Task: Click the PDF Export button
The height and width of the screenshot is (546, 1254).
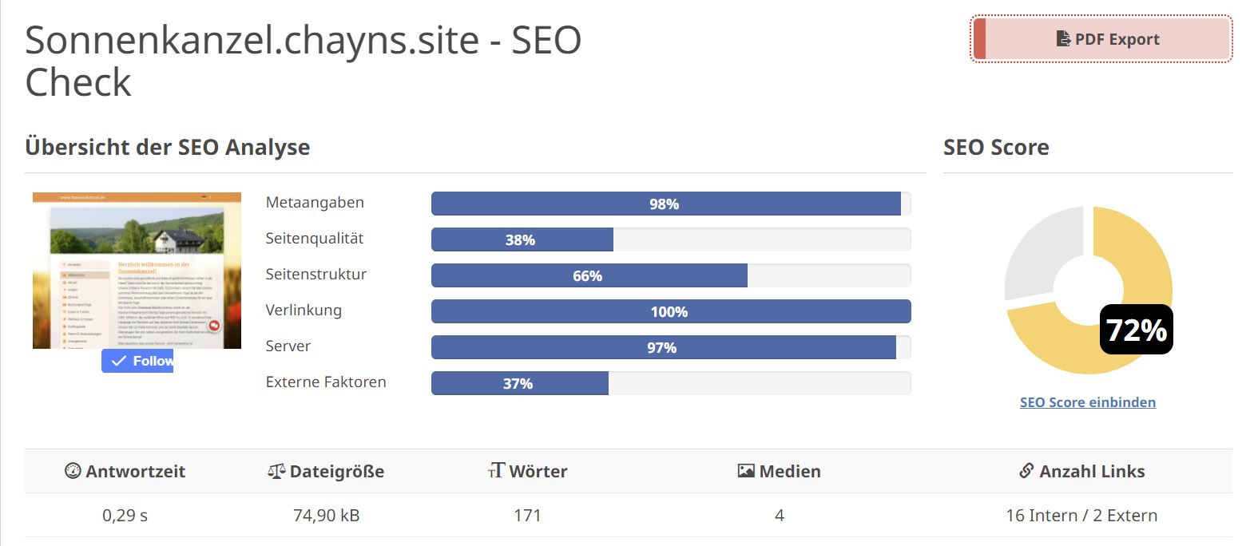Action: click(x=1101, y=39)
